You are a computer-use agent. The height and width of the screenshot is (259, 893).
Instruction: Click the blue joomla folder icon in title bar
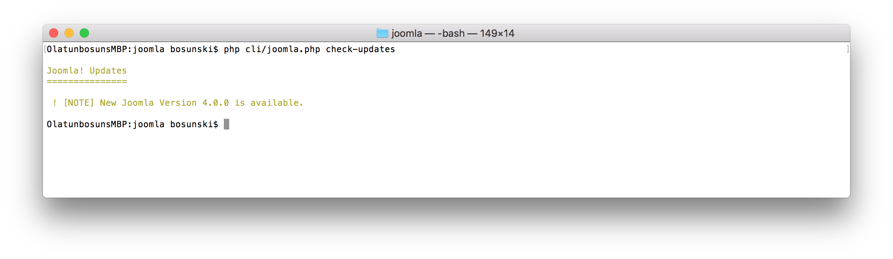click(x=382, y=33)
